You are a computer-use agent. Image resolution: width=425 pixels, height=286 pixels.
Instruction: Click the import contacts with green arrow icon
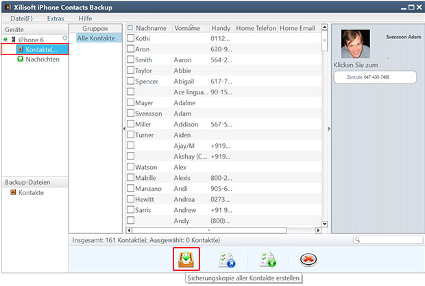pos(267,260)
